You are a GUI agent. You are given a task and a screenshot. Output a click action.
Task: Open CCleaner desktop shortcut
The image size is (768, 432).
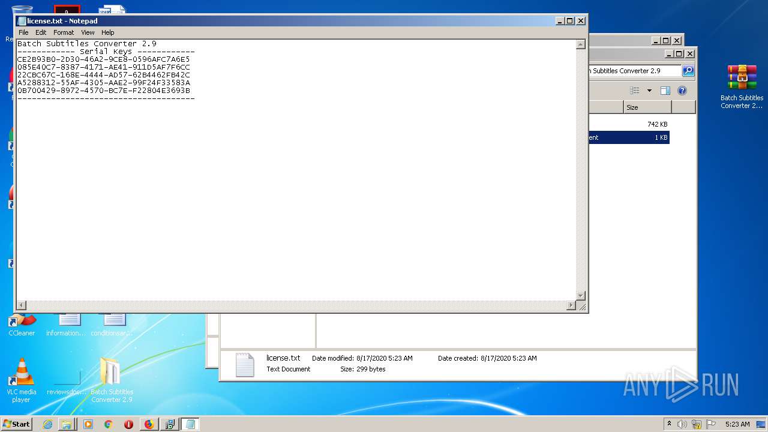click(x=22, y=325)
